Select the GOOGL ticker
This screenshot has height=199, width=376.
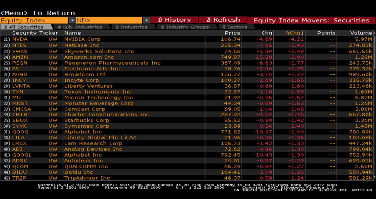pos(22,155)
